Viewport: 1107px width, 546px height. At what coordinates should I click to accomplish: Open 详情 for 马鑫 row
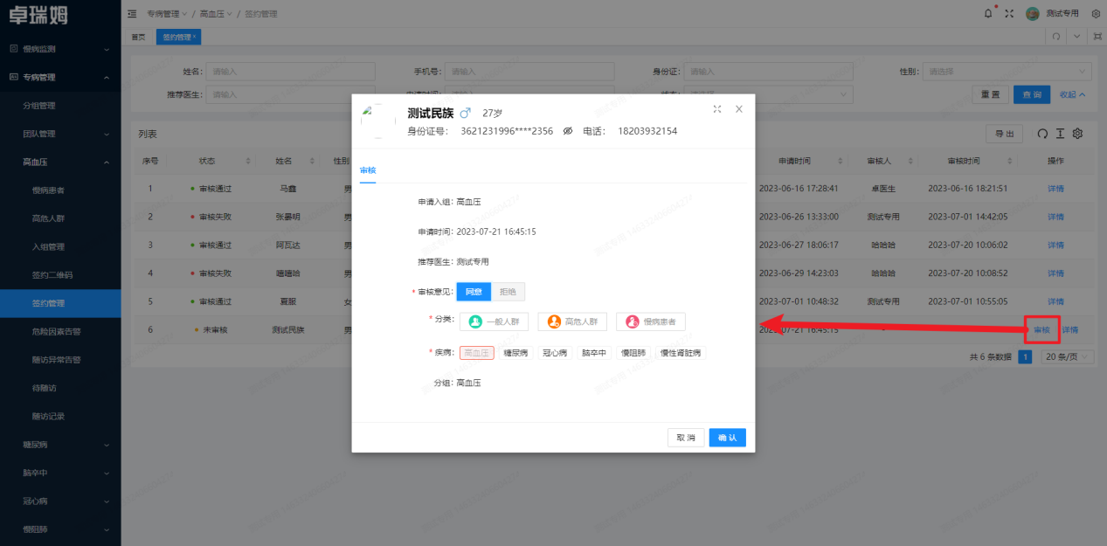coord(1056,189)
